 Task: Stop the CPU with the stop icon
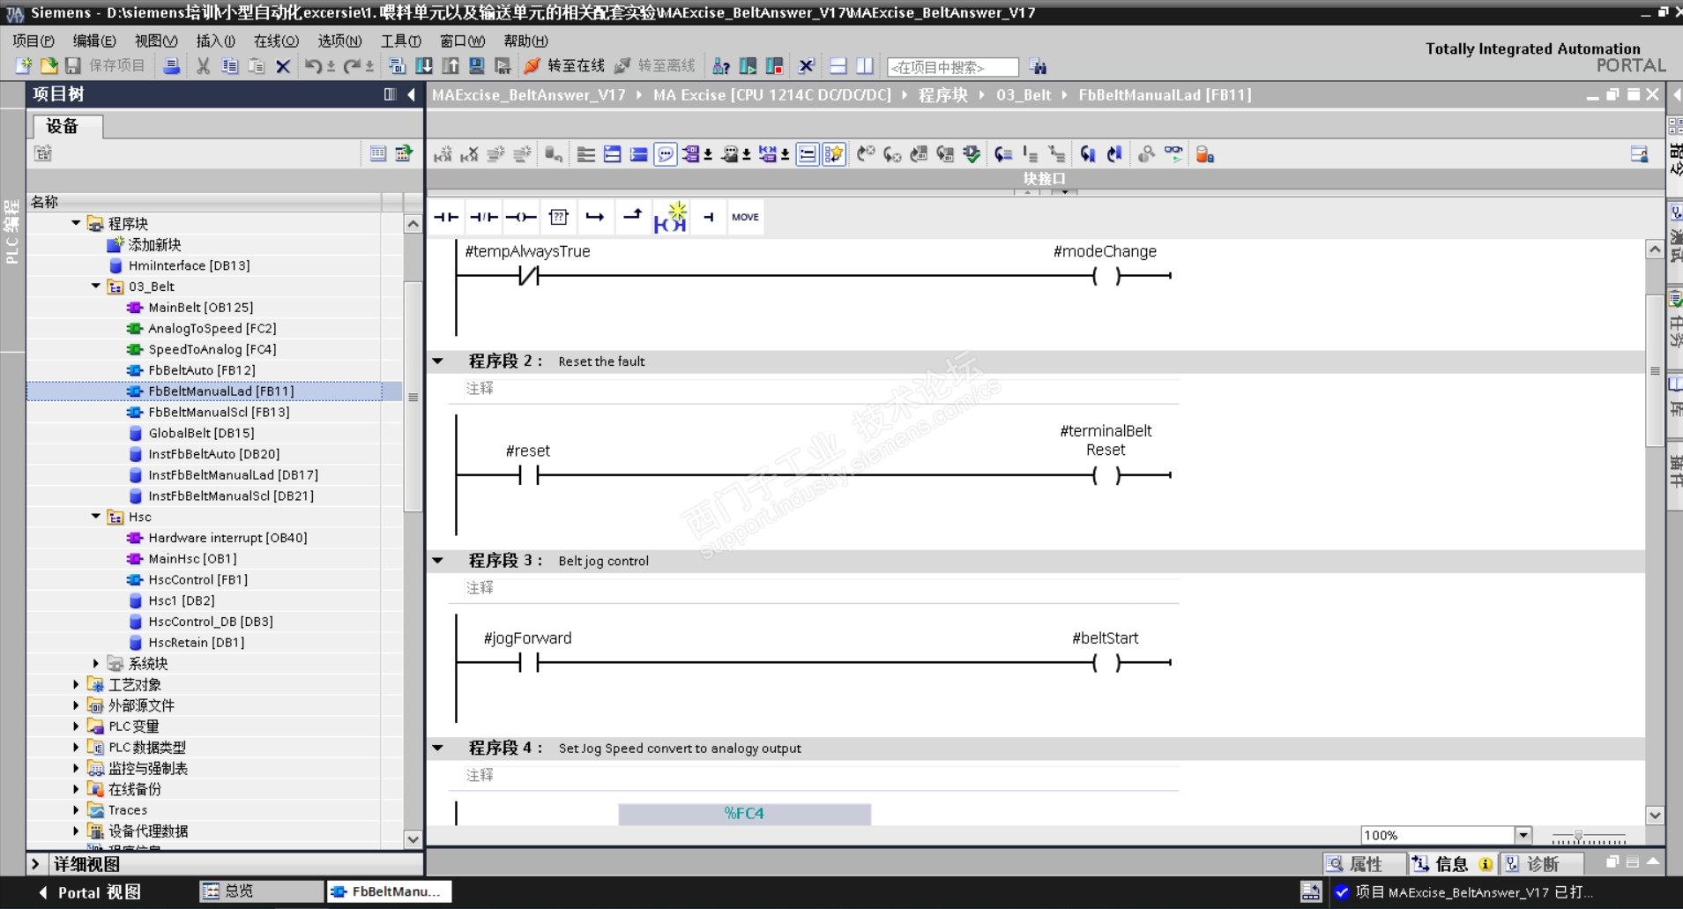click(775, 66)
